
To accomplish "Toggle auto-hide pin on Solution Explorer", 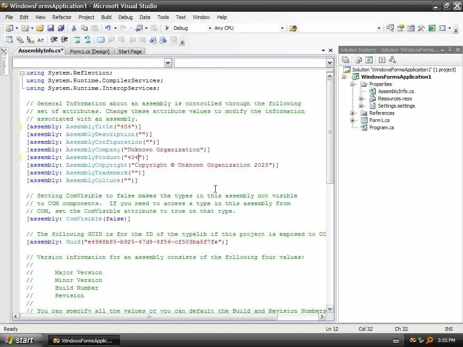I will [450, 50].
